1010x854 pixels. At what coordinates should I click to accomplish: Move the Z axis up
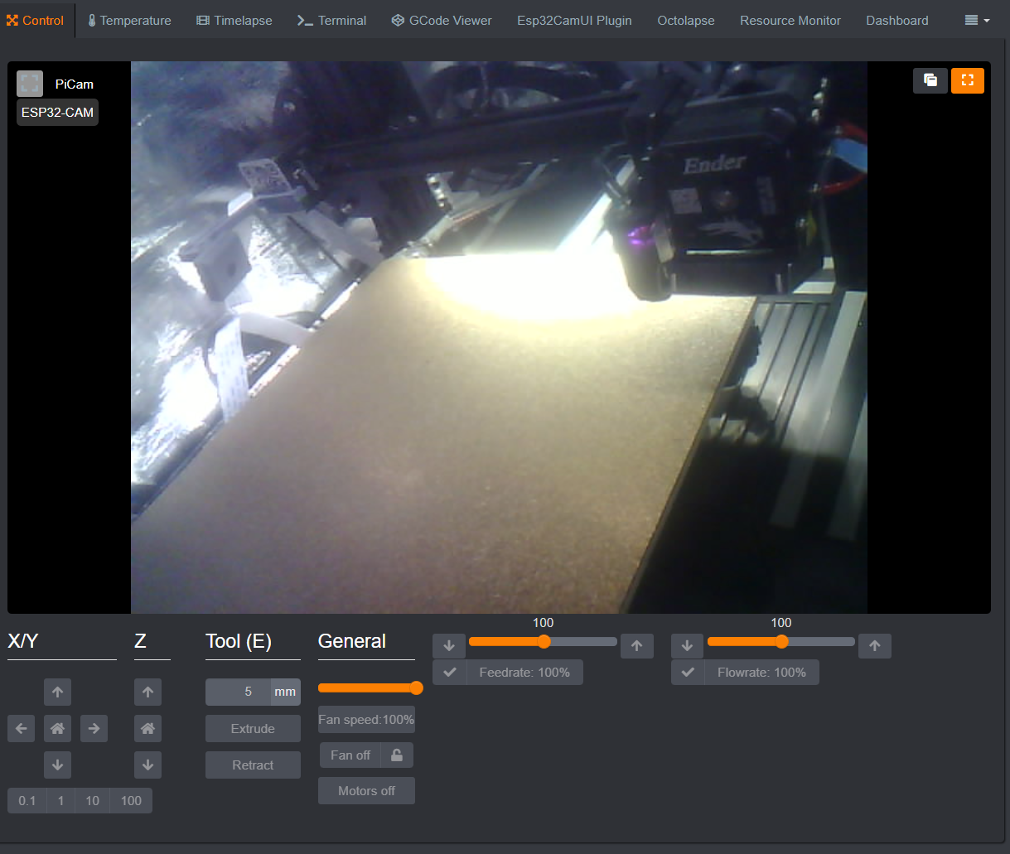pyautogui.click(x=147, y=692)
